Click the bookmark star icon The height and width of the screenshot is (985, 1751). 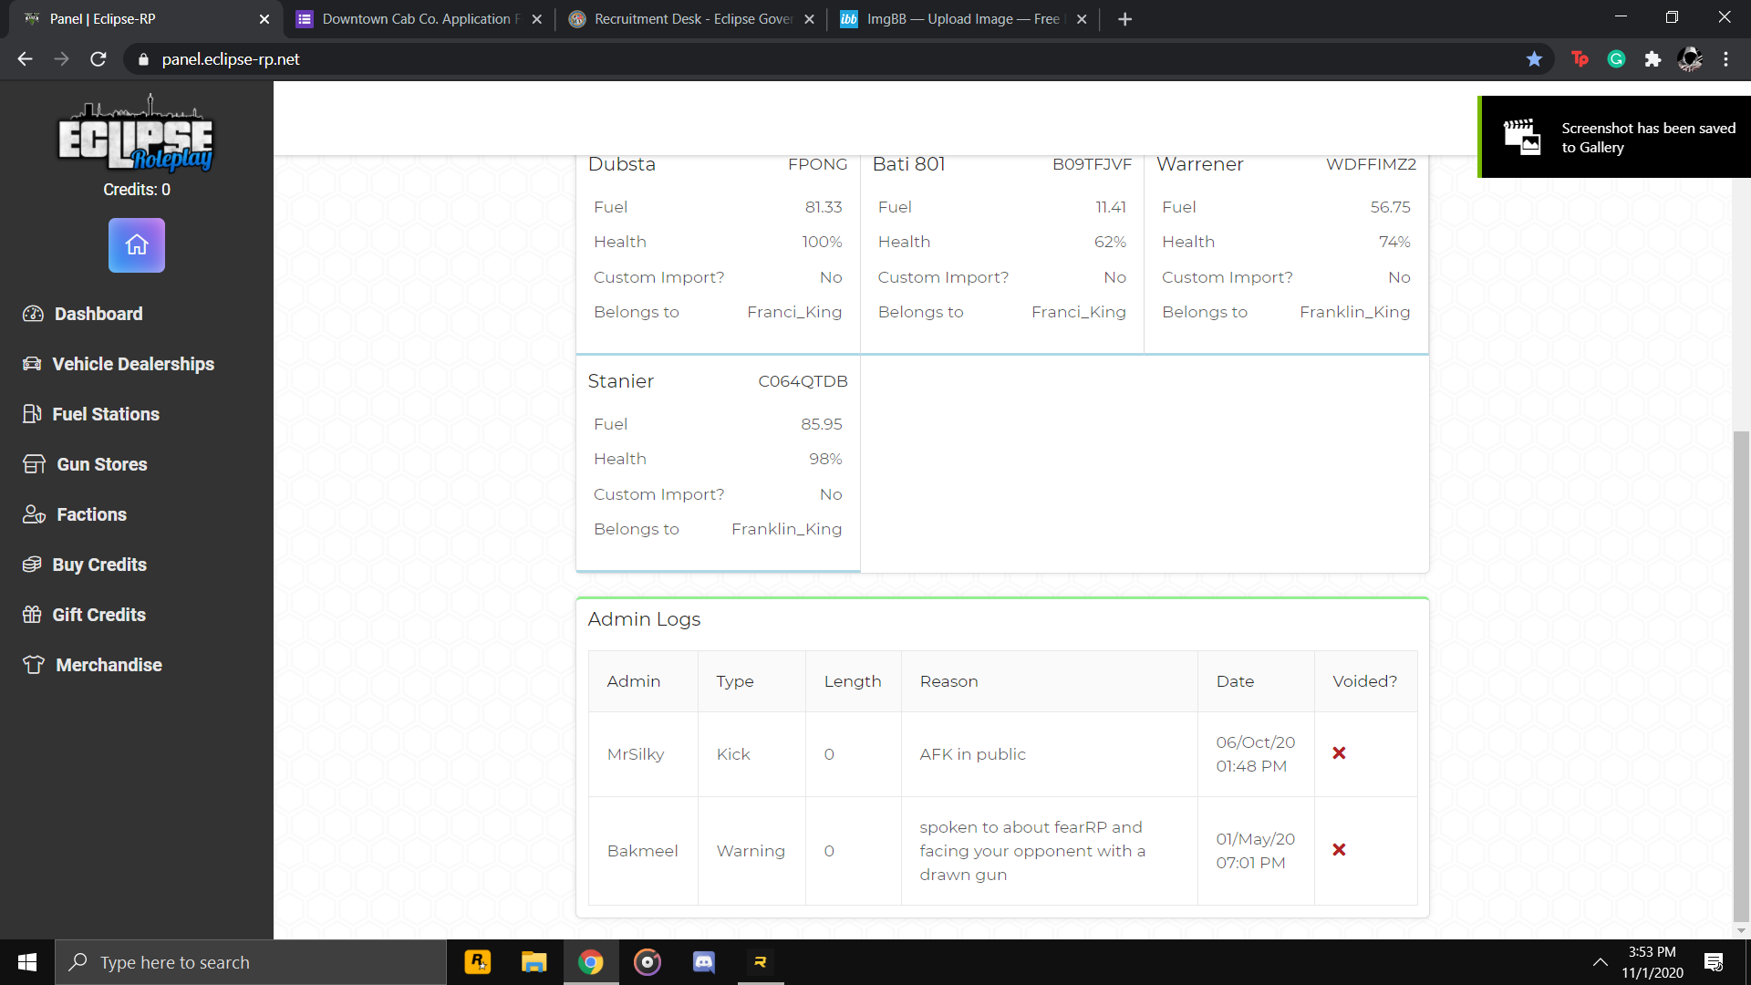click(x=1535, y=59)
